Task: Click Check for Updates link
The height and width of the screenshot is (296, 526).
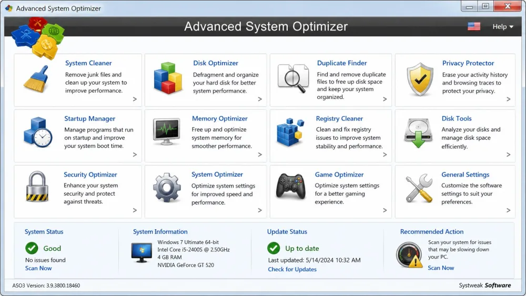Action: coord(292,269)
